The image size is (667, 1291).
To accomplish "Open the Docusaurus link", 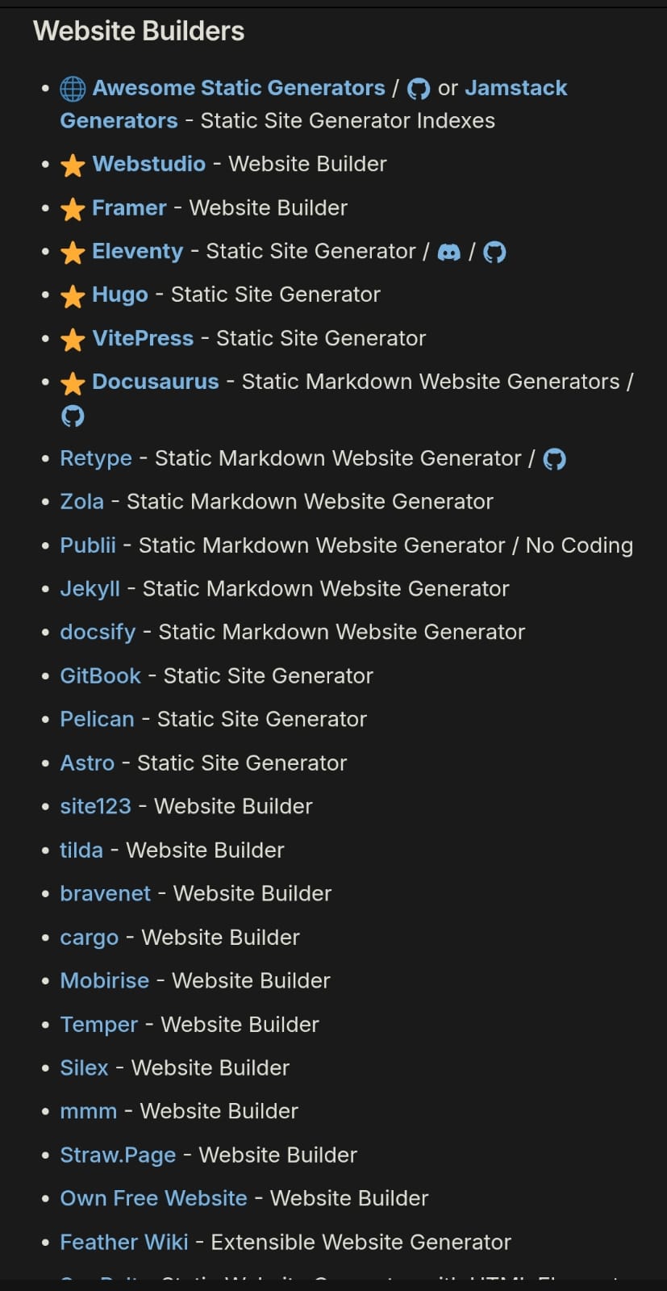I will 156,382.
